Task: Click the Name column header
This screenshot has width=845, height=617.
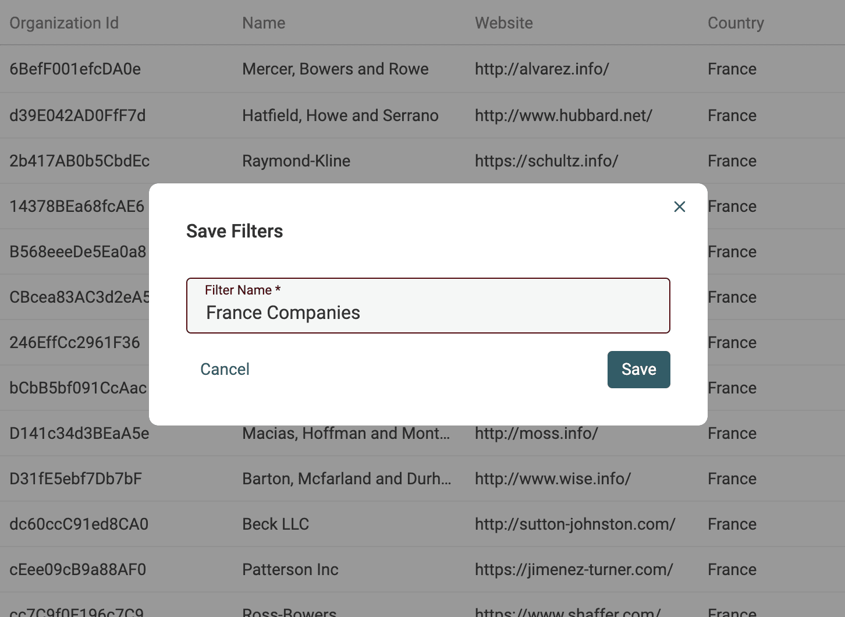Action: click(x=264, y=23)
